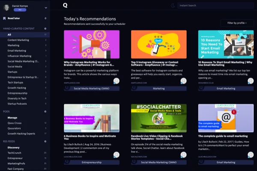Open the Fast Company feed
This screenshot has height=171, width=257.
pos(25,169)
